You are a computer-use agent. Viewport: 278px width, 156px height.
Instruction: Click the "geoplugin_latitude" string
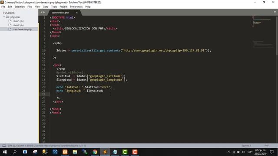[105, 76]
